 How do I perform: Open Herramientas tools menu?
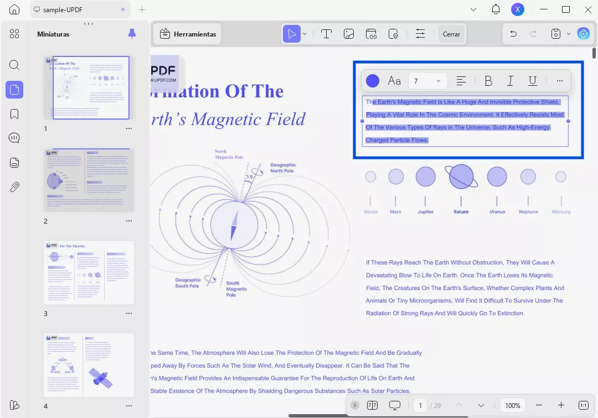188,34
